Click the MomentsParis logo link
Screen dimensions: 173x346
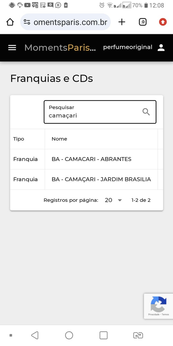tap(60, 48)
